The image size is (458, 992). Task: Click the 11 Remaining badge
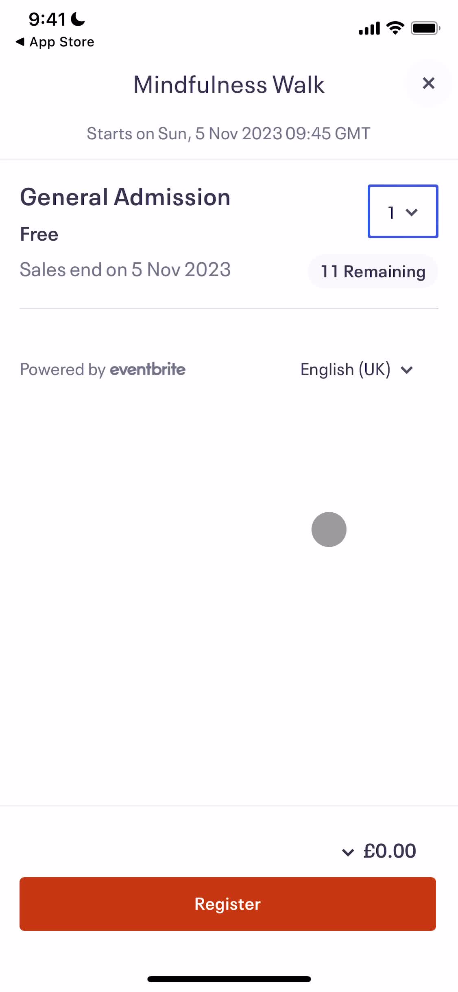click(x=372, y=271)
